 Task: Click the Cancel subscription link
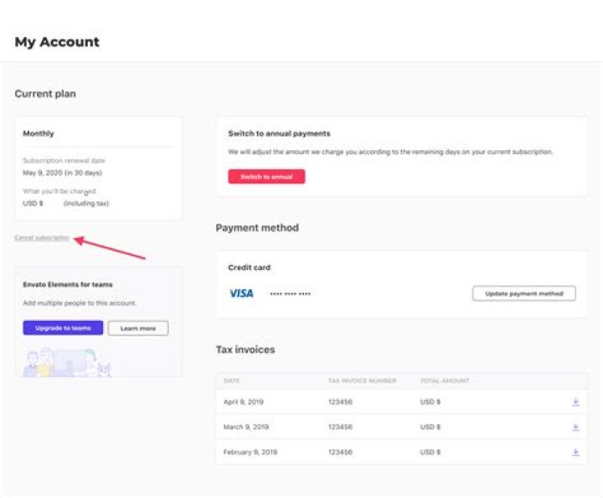pos(42,238)
